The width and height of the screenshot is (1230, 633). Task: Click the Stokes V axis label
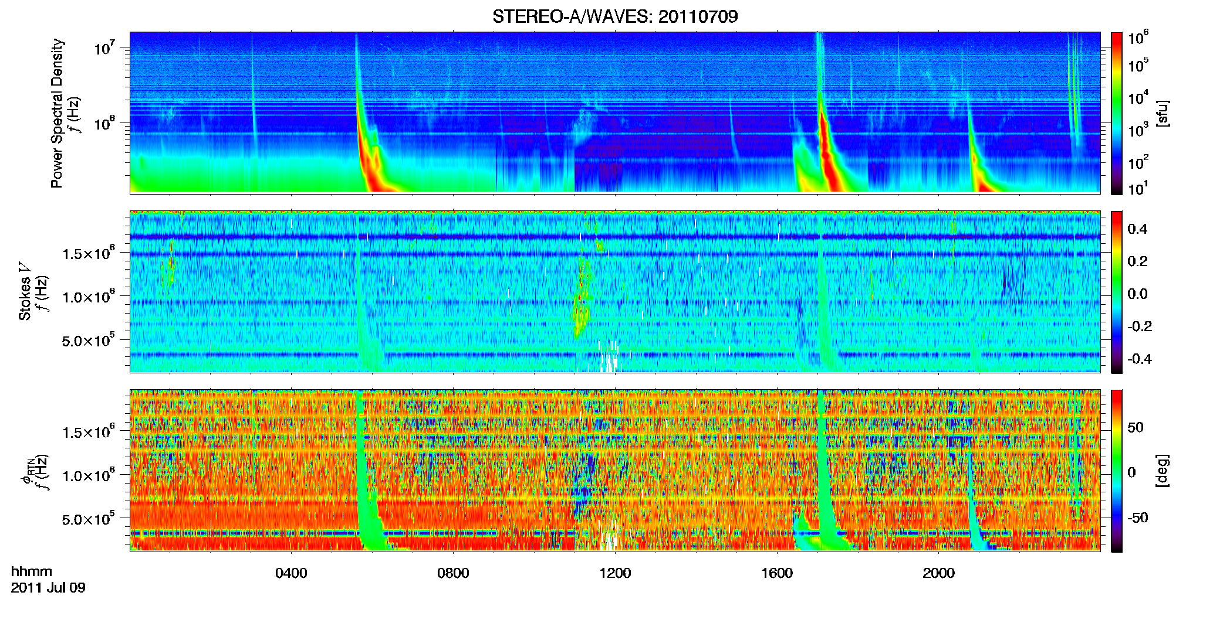tap(25, 291)
